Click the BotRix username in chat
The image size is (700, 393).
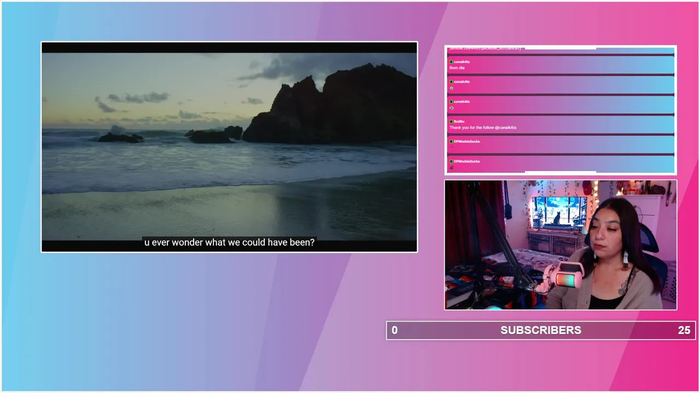coord(459,121)
